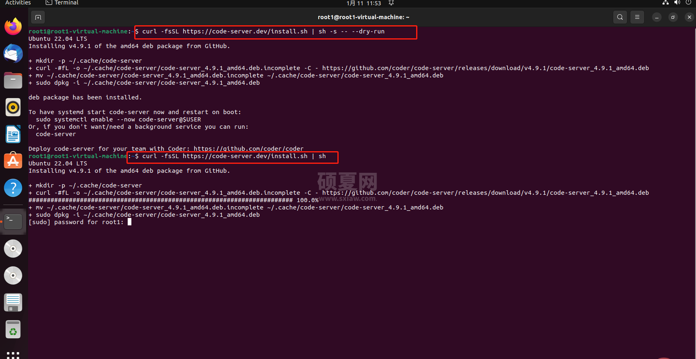Maximize or restore the terminal window
Viewport: 696px width, 359px height.
(x=673, y=17)
